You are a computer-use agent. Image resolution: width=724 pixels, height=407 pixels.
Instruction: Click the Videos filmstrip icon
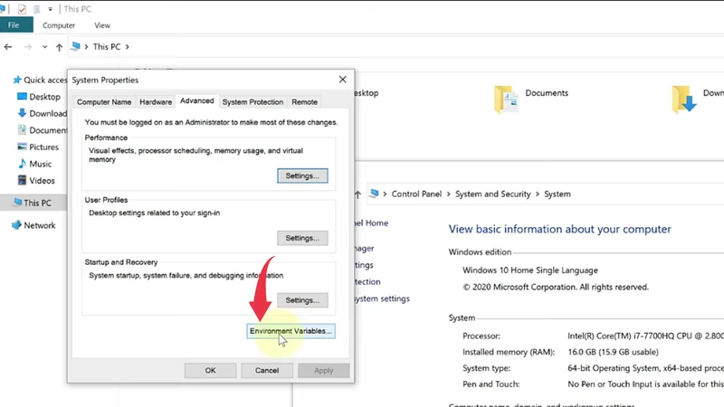tap(23, 180)
